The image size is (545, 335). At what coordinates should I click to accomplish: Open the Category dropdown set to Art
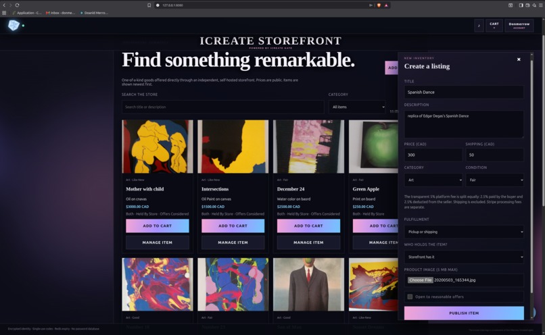[x=433, y=180]
